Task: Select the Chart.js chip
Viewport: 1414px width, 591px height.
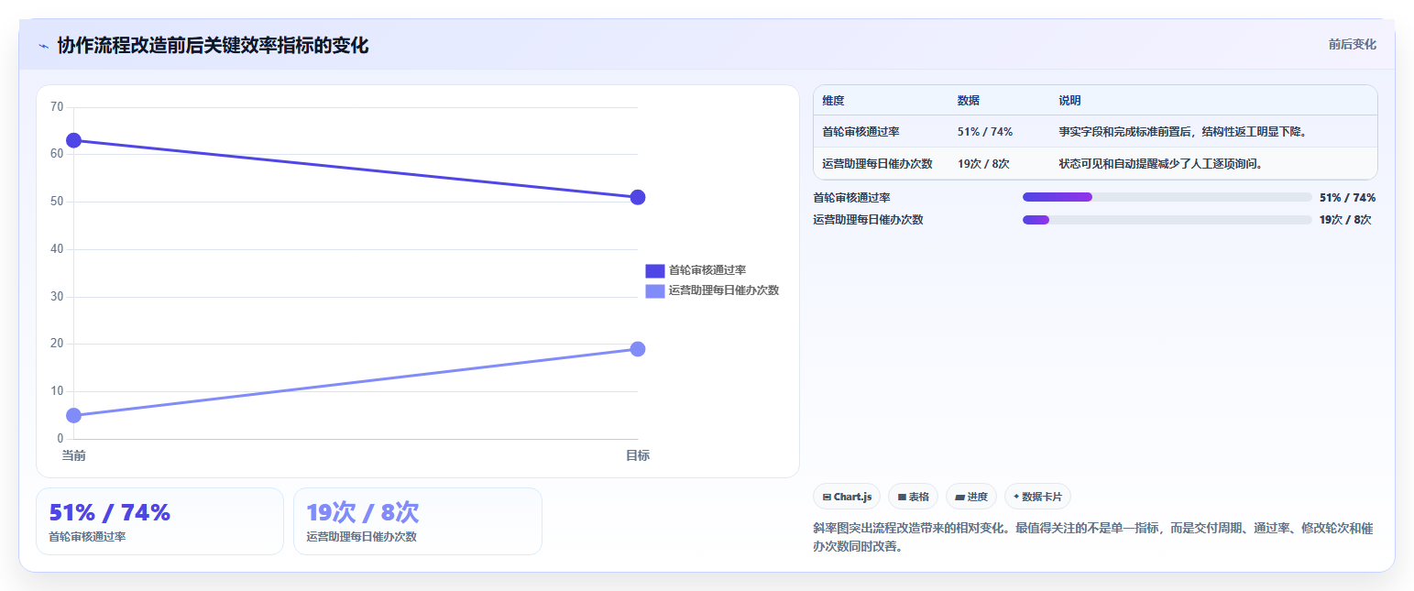Action: 847,497
